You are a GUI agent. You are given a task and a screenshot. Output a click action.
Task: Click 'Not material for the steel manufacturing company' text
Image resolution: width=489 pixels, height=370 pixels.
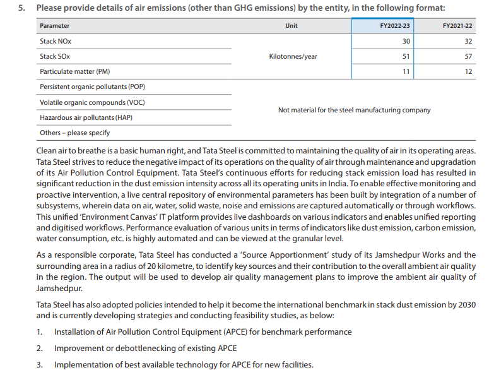pos(354,110)
